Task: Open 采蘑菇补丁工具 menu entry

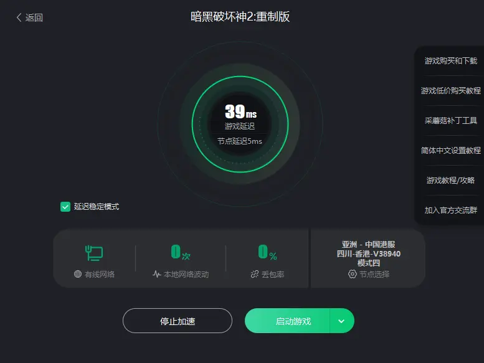Action: tap(450, 121)
